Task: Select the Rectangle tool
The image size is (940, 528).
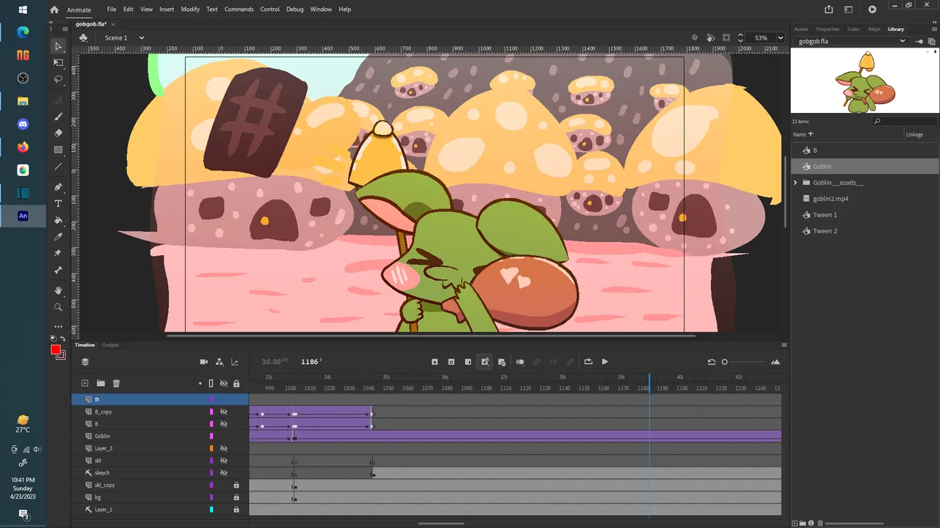Action: (59, 150)
